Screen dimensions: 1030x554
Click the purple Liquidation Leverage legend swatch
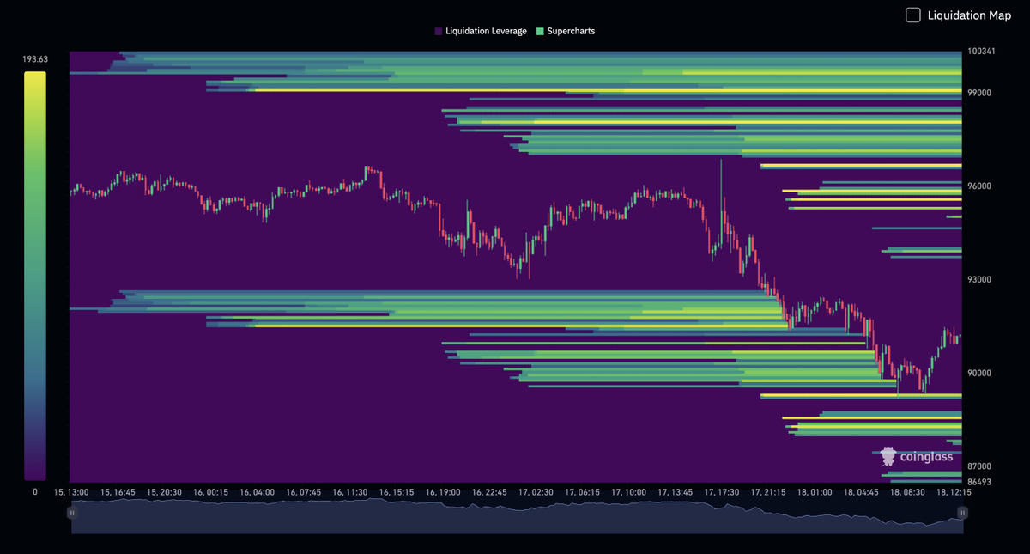(437, 31)
